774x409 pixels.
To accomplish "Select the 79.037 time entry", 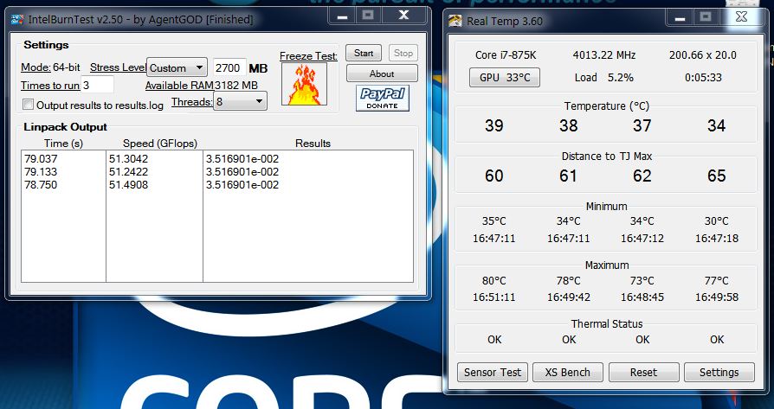I will coord(41,159).
